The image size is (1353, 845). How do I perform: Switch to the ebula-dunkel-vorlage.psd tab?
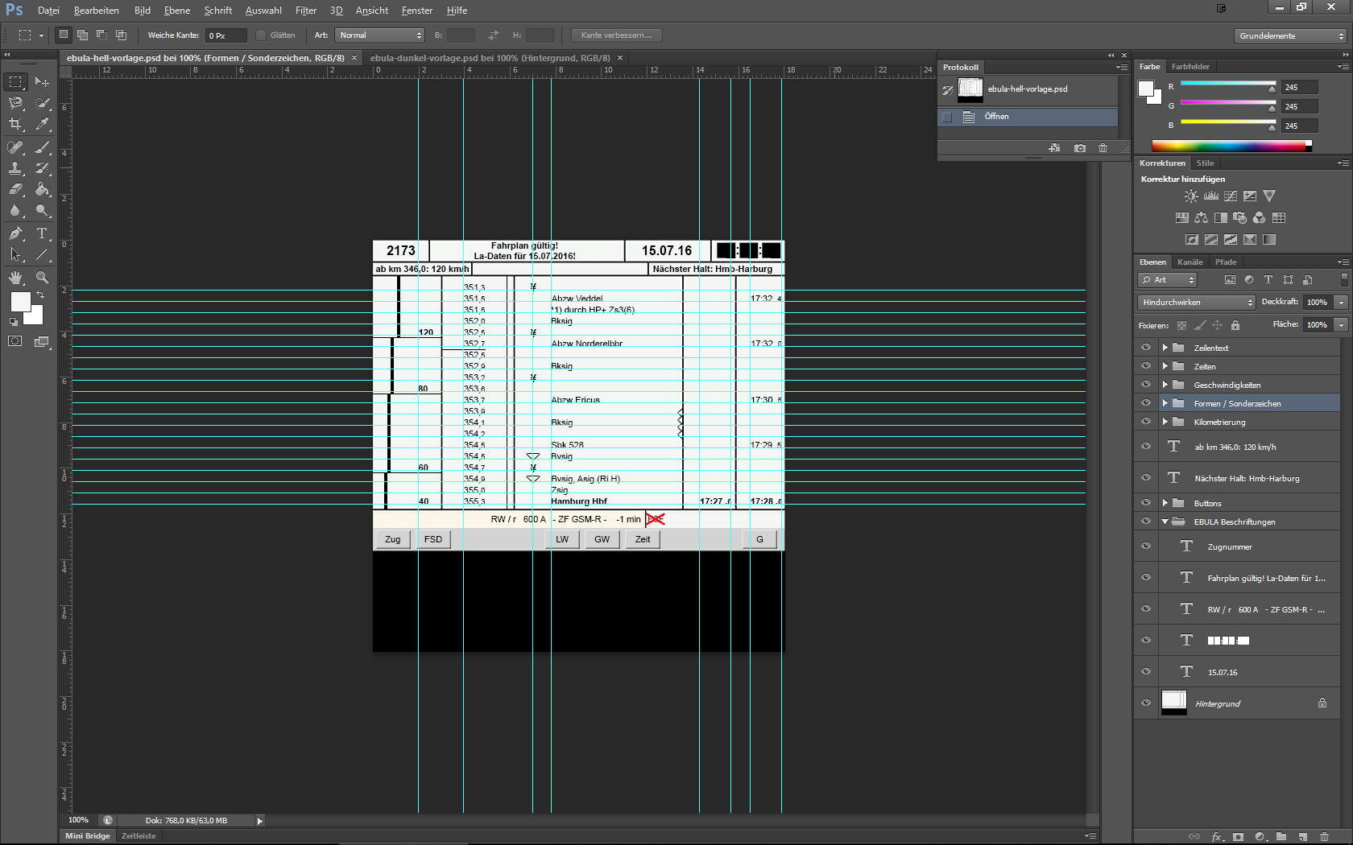pos(489,58)
